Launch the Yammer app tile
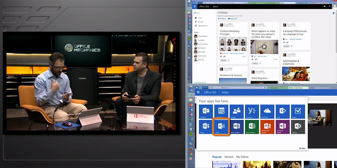The image size is (337, 168). tap(252, 112)
